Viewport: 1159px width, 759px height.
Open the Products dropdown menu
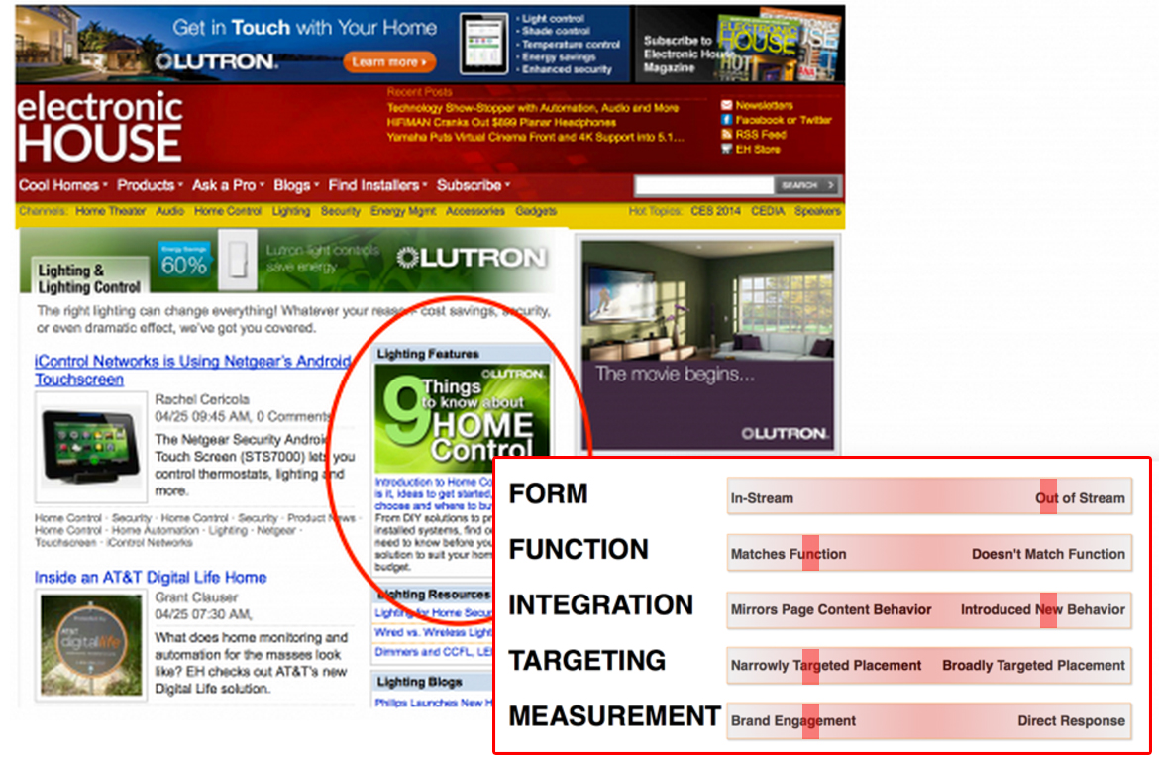tap(150, 185)
